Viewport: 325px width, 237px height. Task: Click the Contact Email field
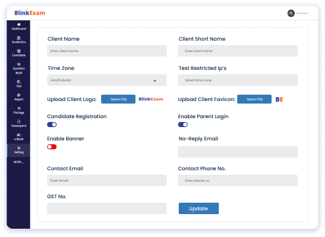coord(107,180)
